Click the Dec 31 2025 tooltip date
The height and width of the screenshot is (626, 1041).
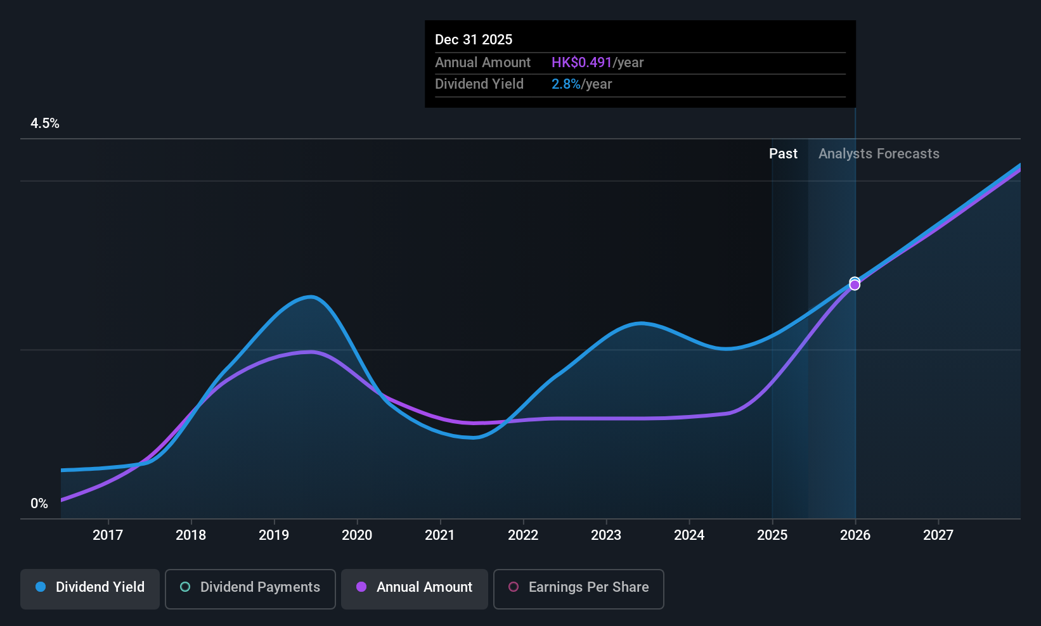(x=474, y=39)
